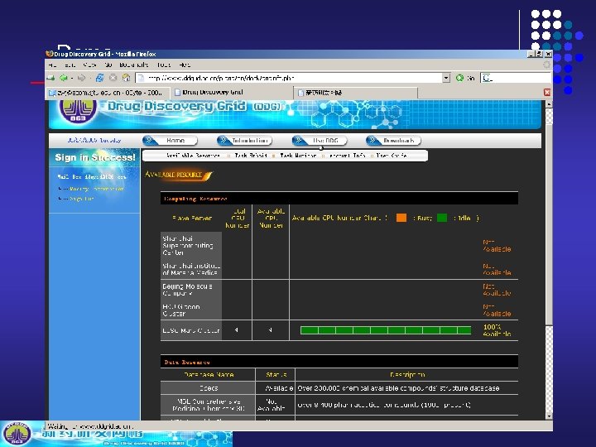Click the MDL Comprehensive Medicinal Chemistry database cell
Screen dimensions: 596x447
pos(209,405)
